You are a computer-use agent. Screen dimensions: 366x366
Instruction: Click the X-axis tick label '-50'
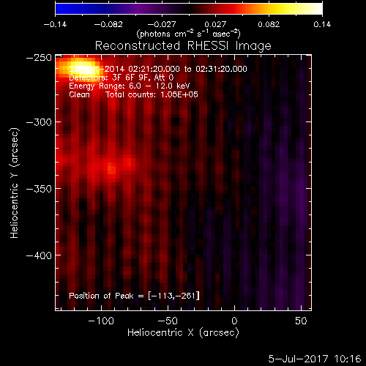[x=168, y=321]
